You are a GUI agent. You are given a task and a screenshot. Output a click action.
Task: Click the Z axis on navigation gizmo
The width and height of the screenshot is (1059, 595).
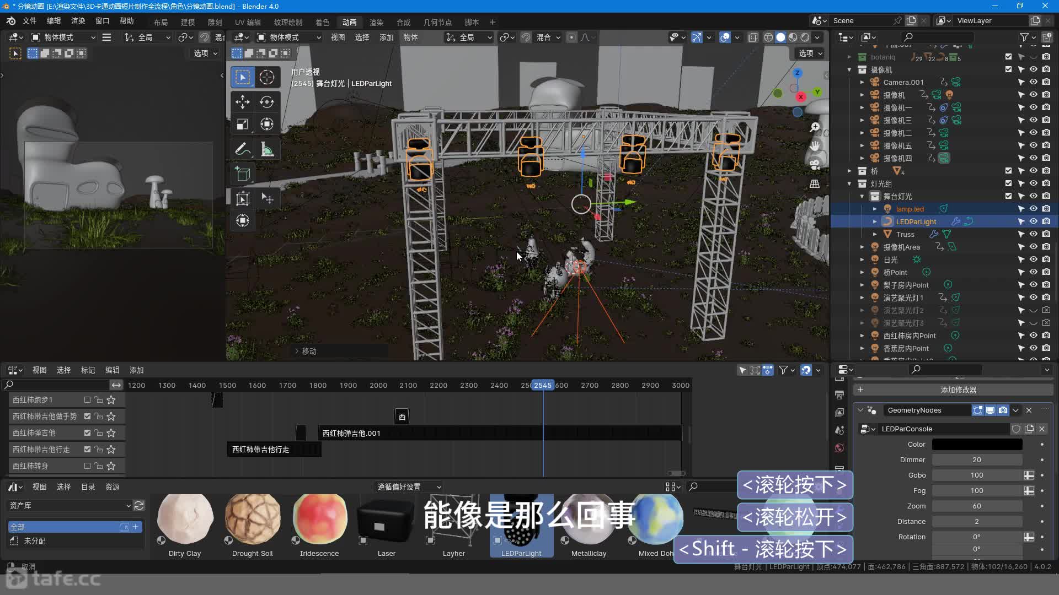(798, 73)
